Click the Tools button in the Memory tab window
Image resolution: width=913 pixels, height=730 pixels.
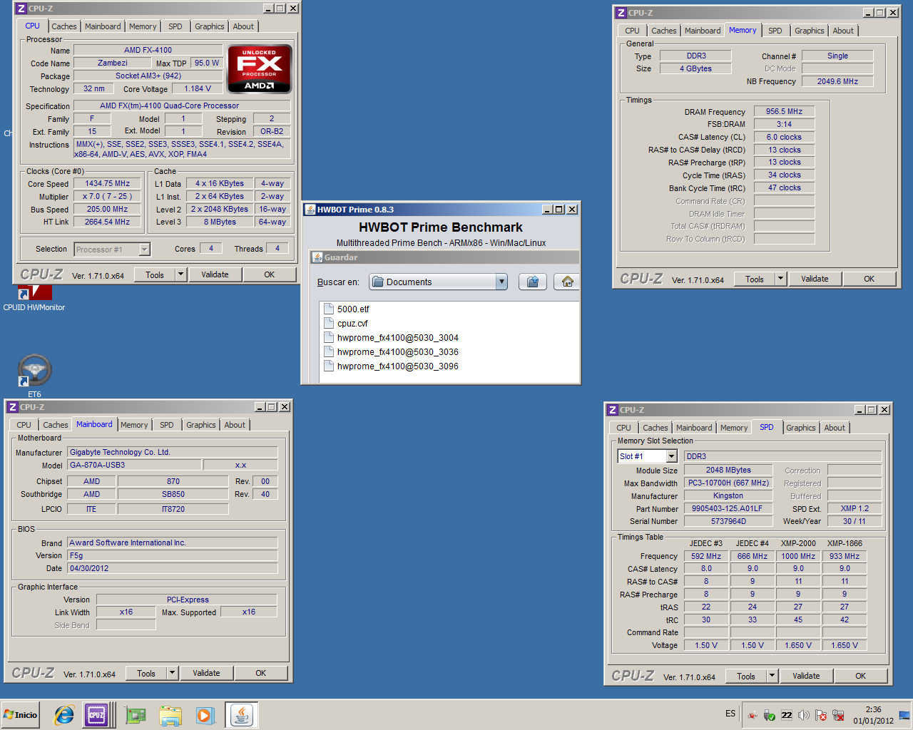point(755,279)
